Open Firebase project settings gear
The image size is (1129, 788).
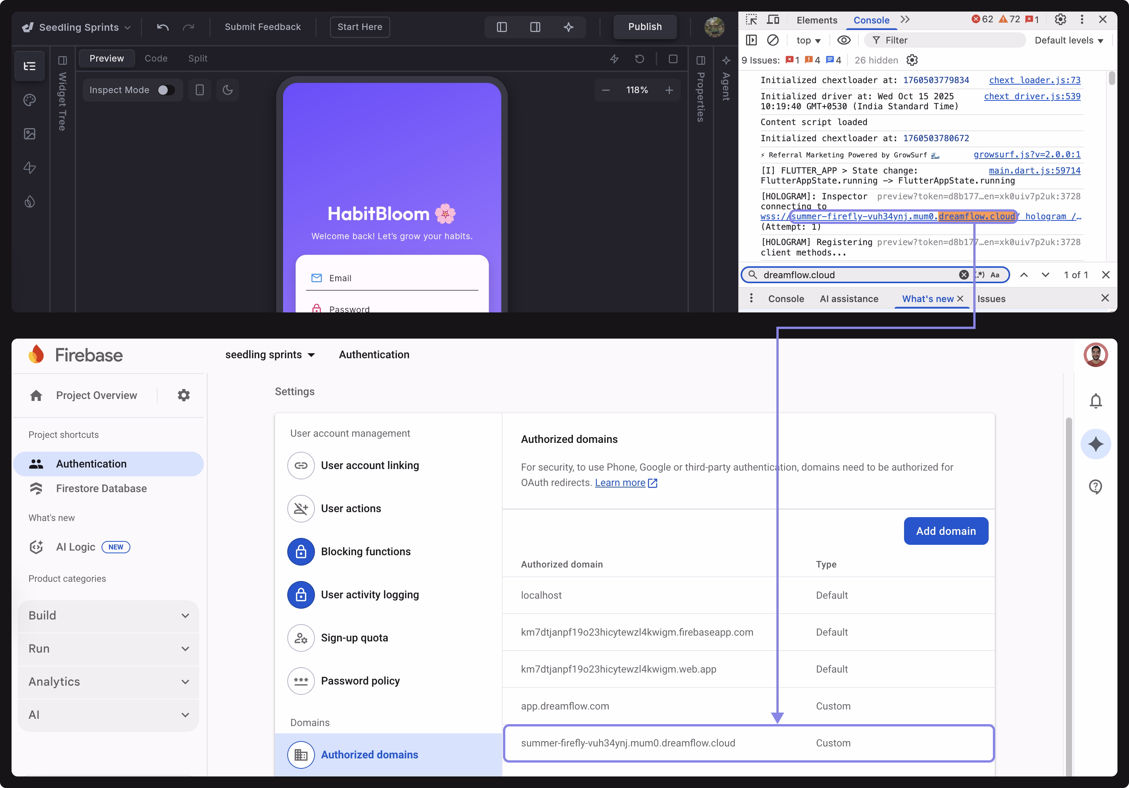(183, 396)
